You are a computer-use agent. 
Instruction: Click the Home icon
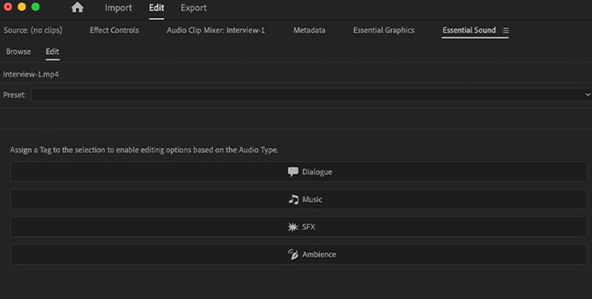click(x=78, y=7)
